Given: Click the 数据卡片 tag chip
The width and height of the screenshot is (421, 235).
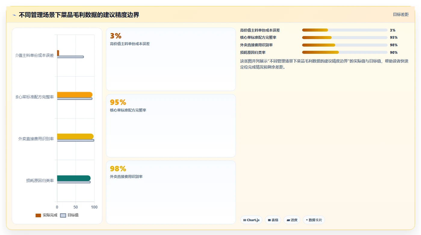Looking at the screenshot, I should click(314, 220).
